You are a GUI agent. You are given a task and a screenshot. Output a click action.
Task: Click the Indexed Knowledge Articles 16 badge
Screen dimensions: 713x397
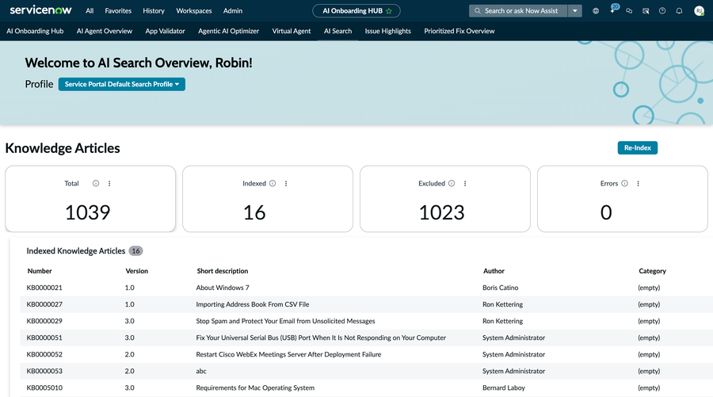(135, 251)
